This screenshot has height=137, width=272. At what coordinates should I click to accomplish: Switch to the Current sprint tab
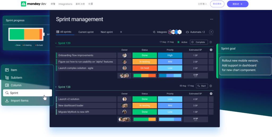[x=86, y=32]
